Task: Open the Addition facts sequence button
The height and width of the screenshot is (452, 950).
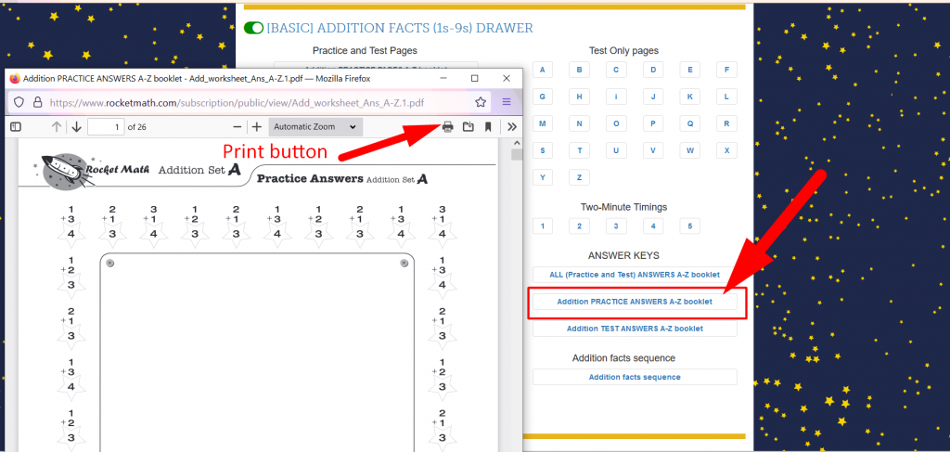Action: (x=635, y=377)
